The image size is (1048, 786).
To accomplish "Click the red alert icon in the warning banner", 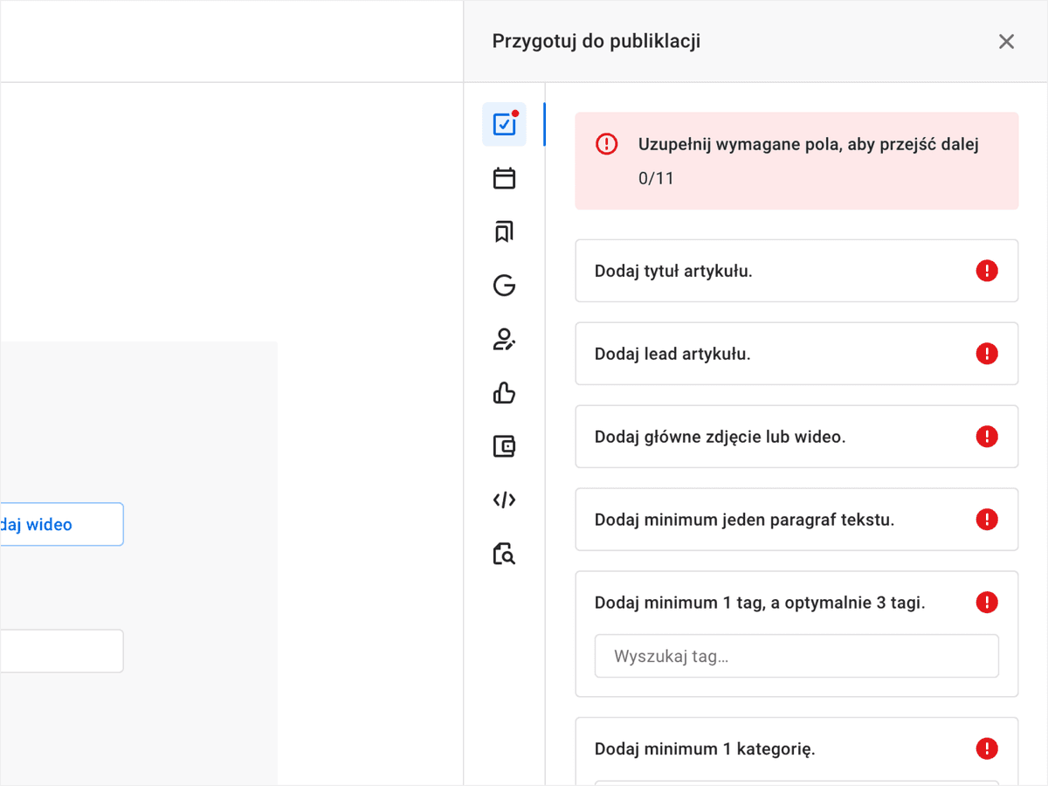I will point(606,144).
